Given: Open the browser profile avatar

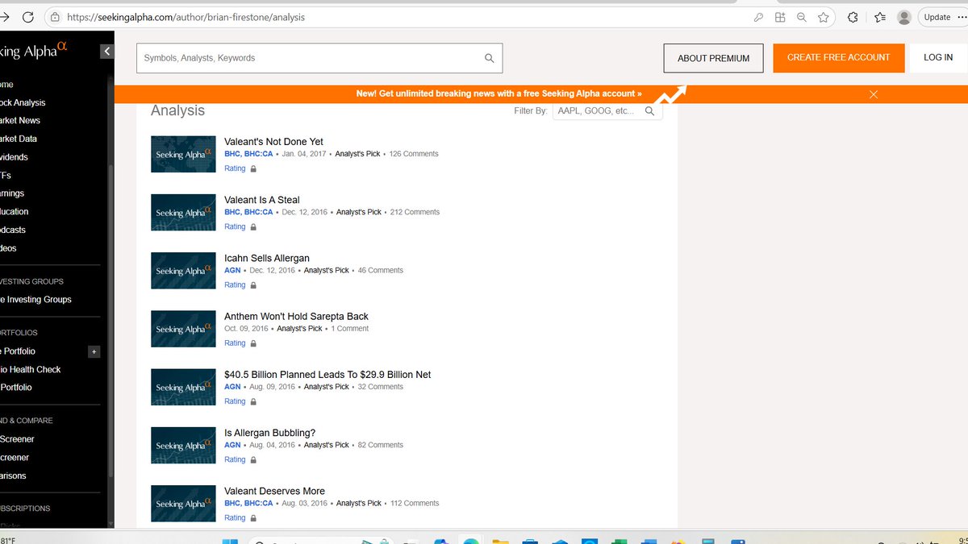Looking at the screenshot, I should pyautogui.click(x=904, y=17).
